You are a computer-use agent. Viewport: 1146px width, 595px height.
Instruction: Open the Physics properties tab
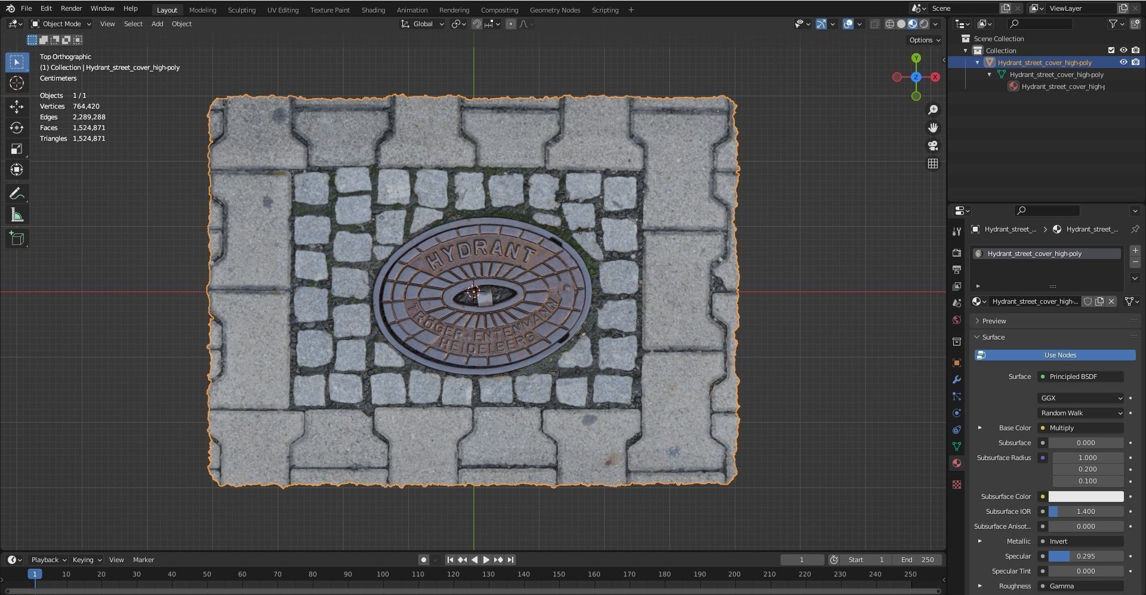(x=957, y=413)
